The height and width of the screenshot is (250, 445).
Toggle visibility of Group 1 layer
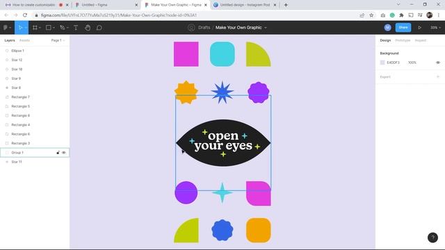tap(64, 153)
